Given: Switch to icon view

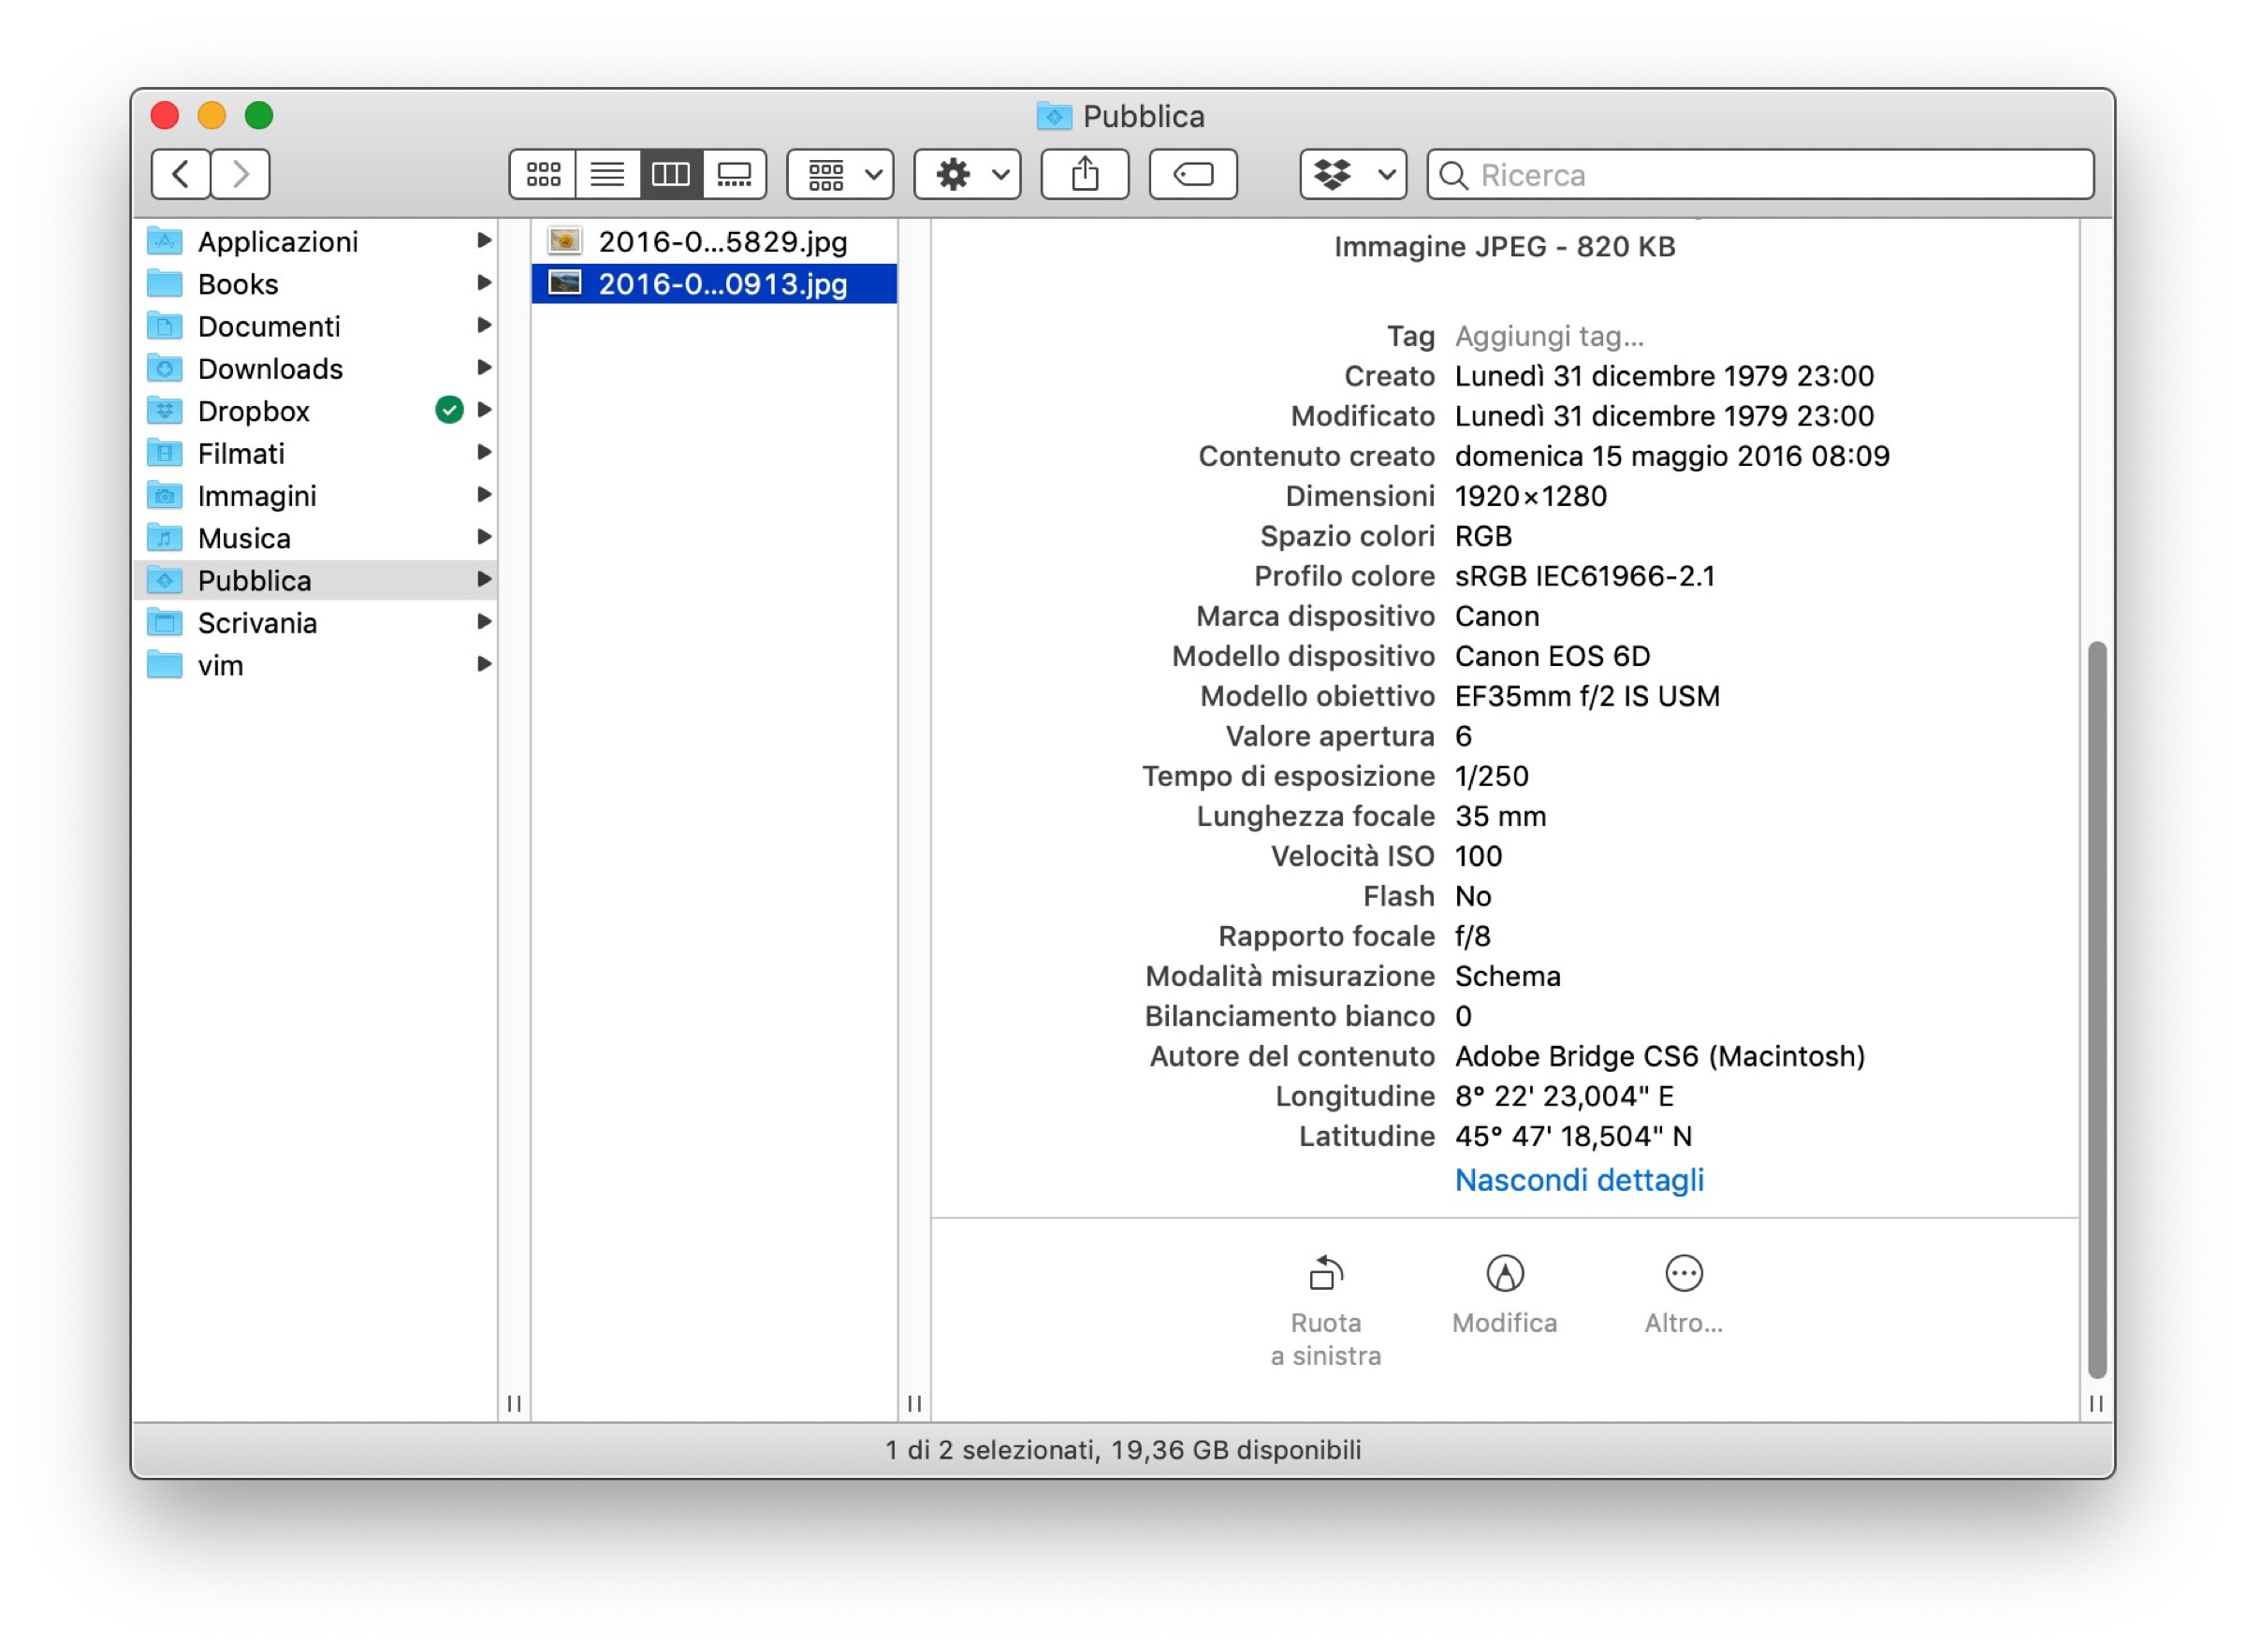Looking at the screenshot, I should coord(543,175).
